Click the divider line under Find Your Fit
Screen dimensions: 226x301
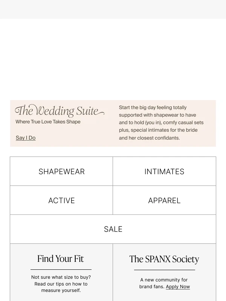[61, 269]
